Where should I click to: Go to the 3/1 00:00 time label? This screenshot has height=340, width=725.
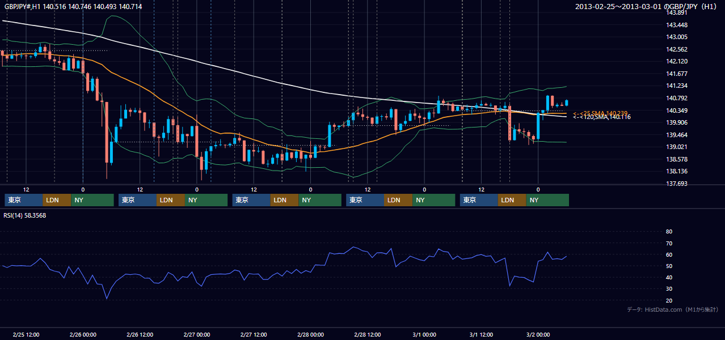(424, 334)
